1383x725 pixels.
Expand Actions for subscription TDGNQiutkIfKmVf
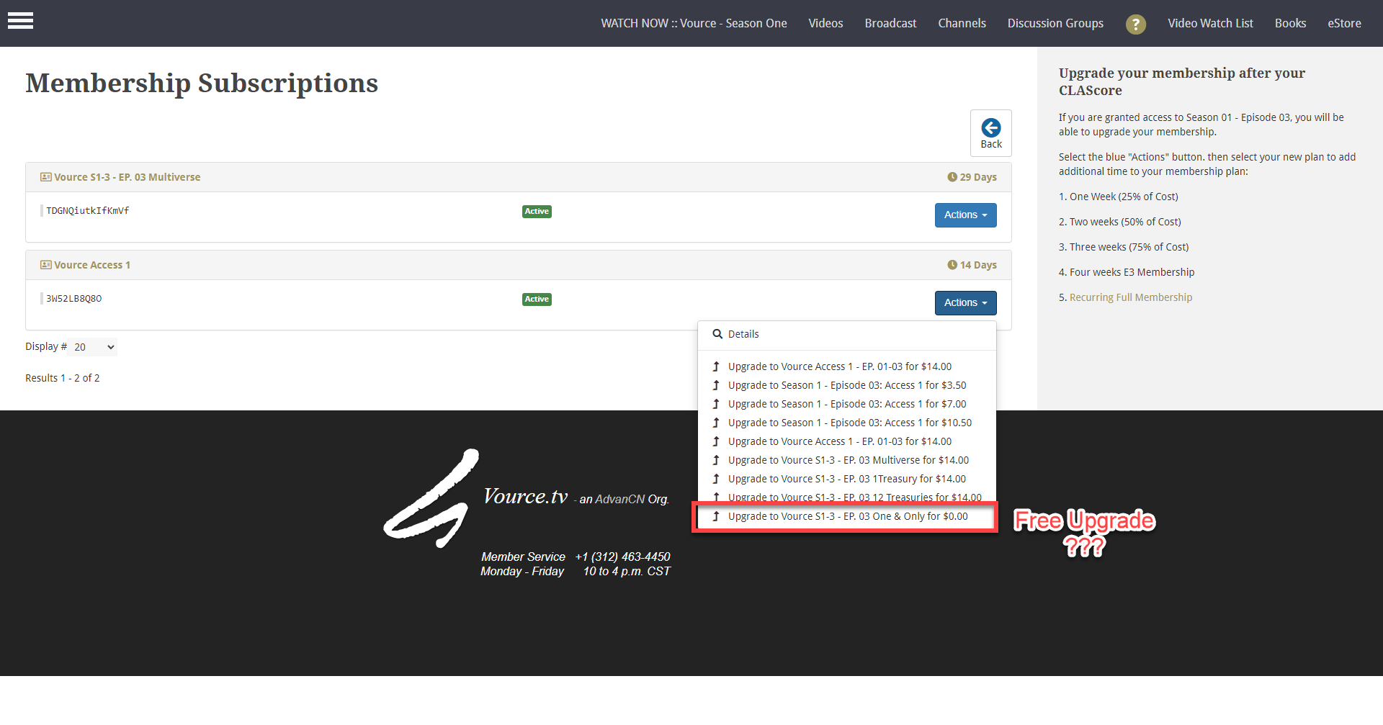(x=965, y=215)
